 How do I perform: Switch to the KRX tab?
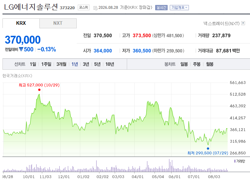[x=21, y=23]
